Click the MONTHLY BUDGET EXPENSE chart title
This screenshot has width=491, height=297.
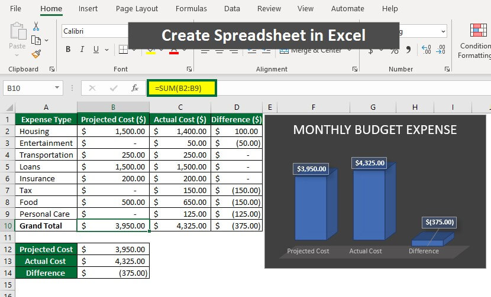(375, 130)
